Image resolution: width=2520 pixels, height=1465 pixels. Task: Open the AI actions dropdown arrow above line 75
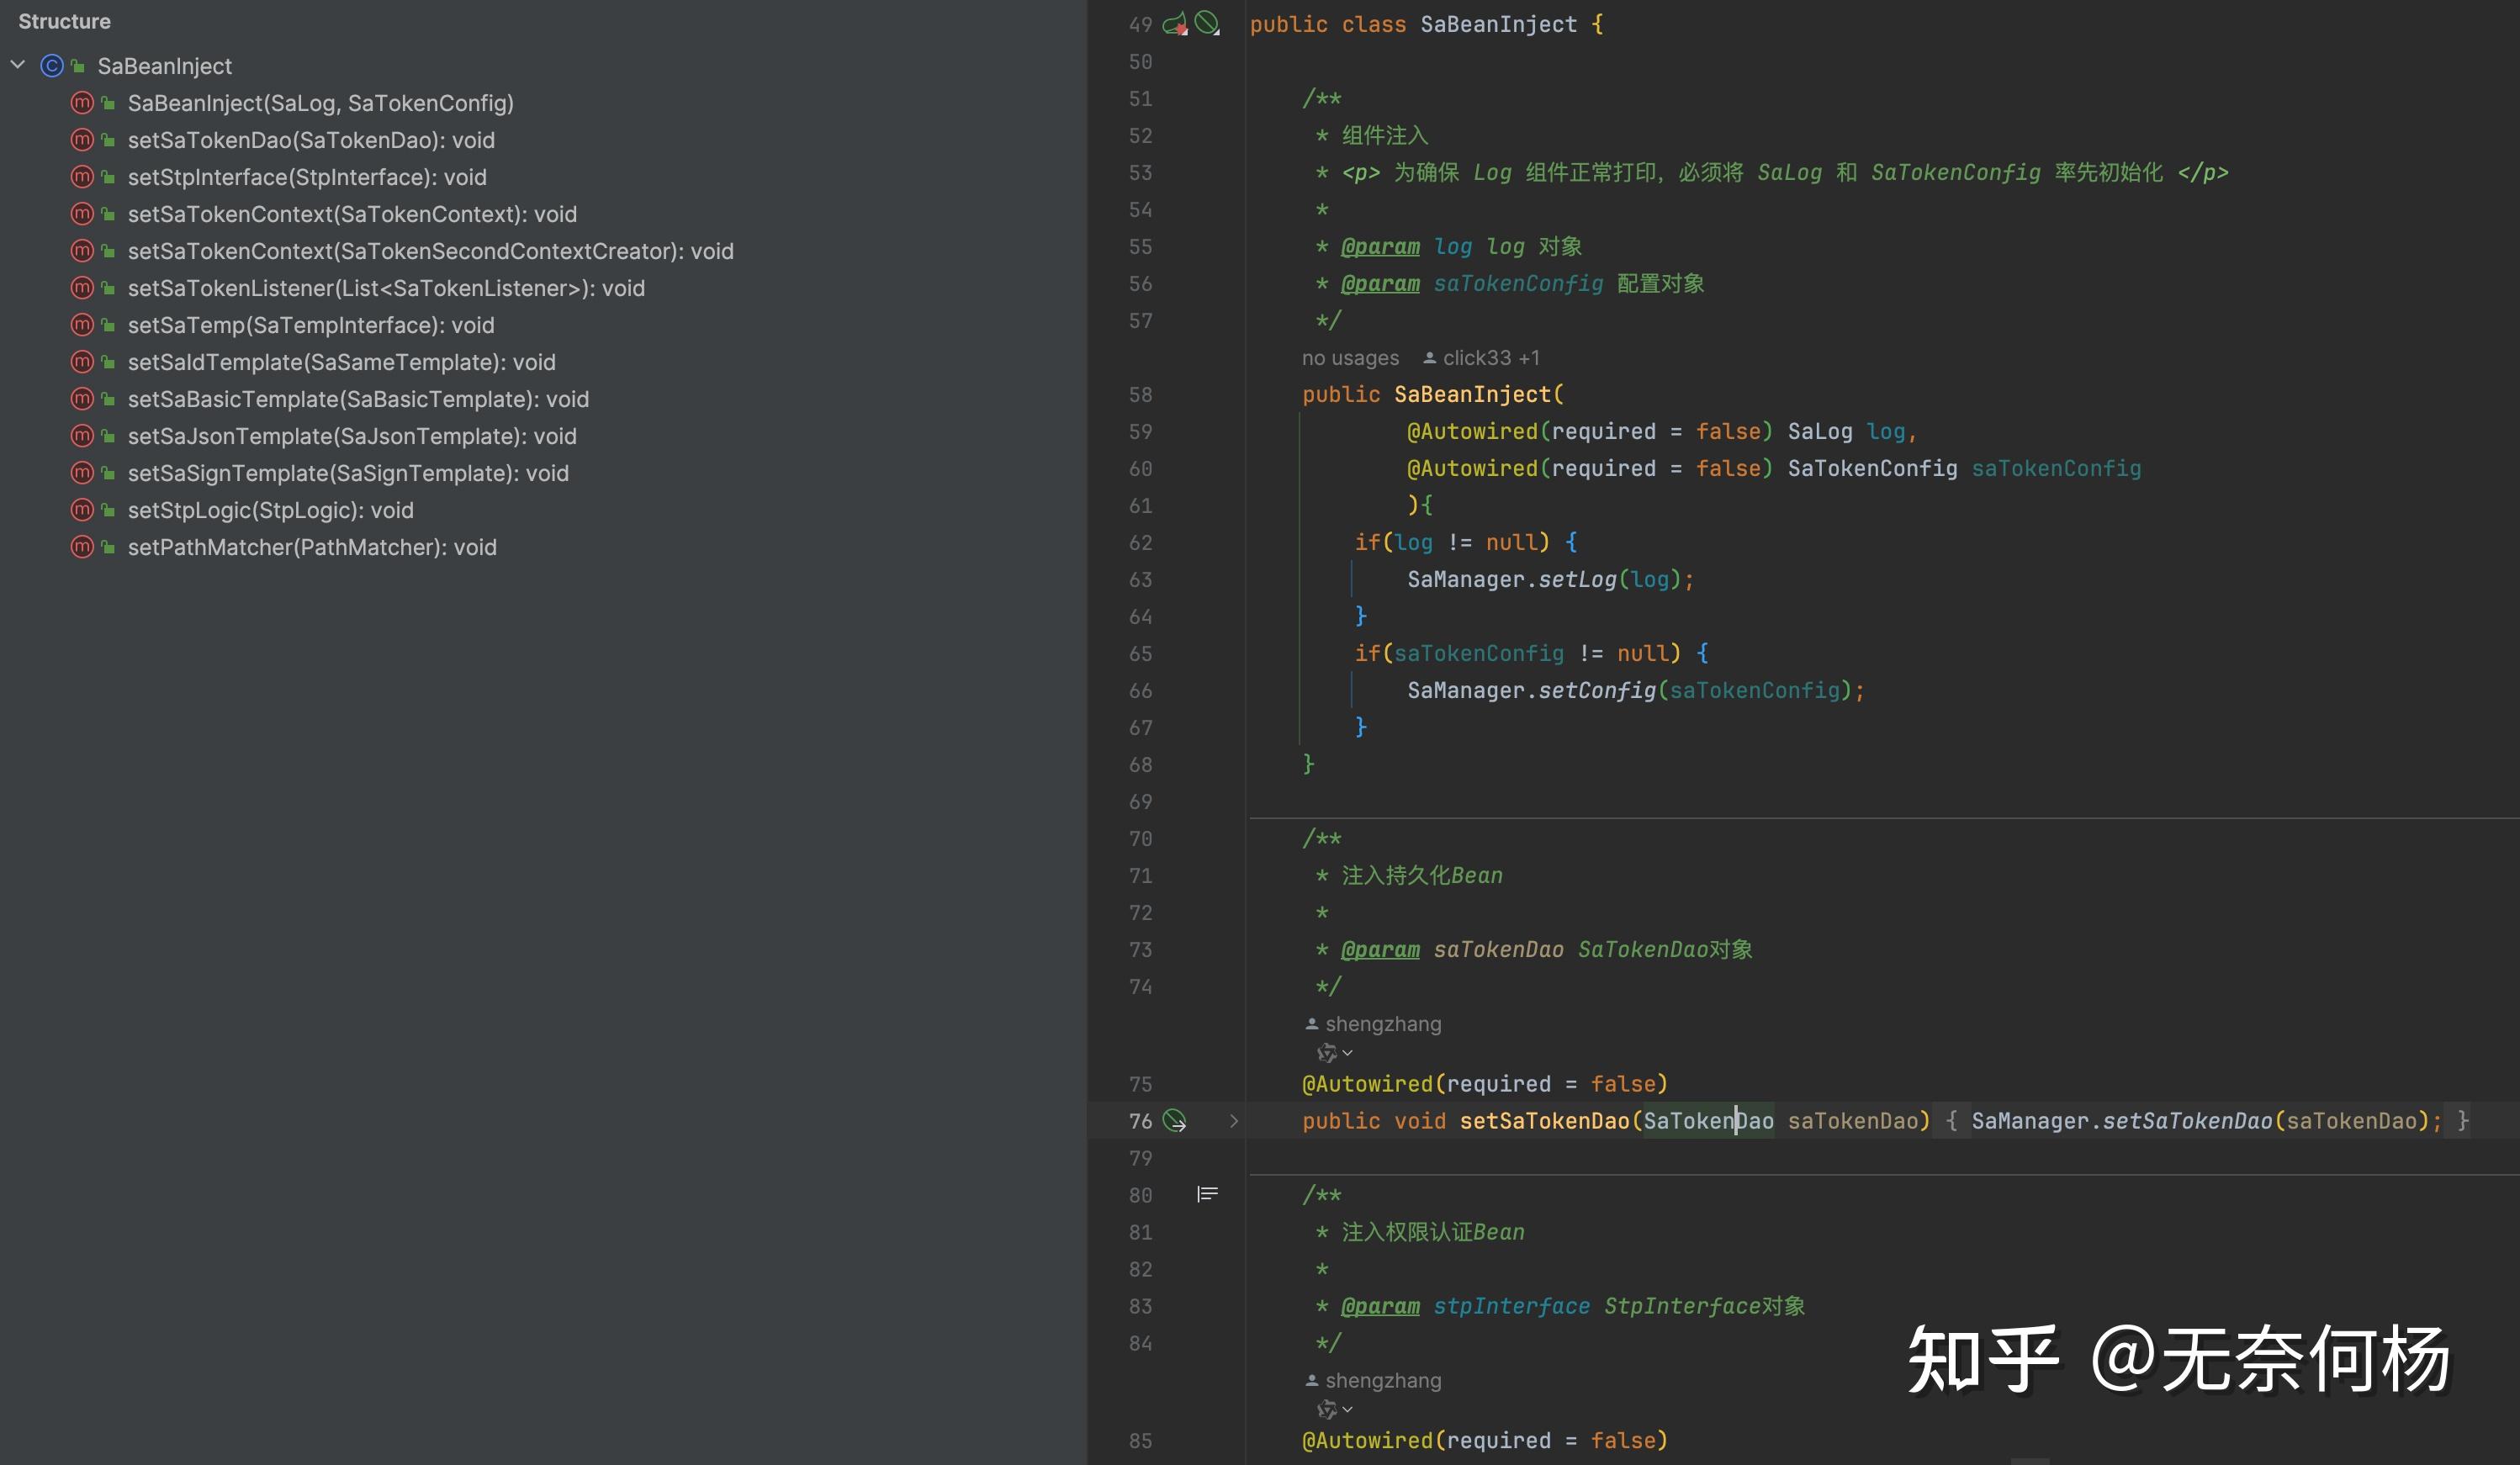tap(1348, 1053)
